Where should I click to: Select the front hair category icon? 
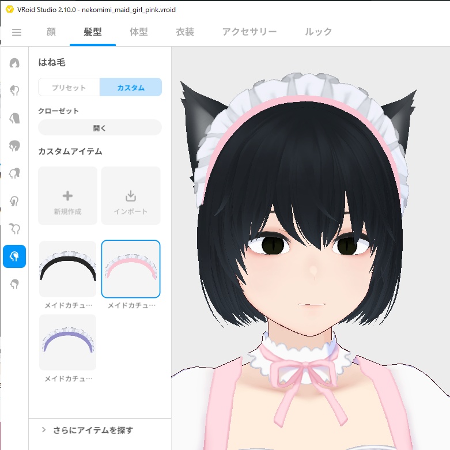pyautogui.click(x=14, y=90)
